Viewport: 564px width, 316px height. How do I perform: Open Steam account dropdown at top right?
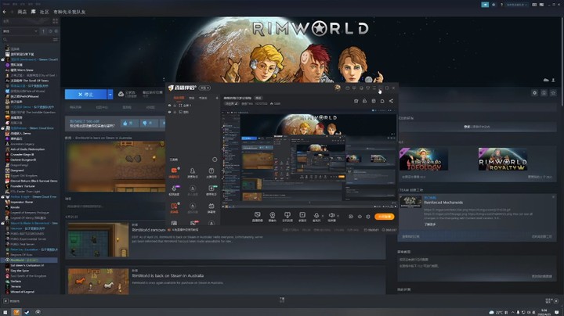point(517,5)
